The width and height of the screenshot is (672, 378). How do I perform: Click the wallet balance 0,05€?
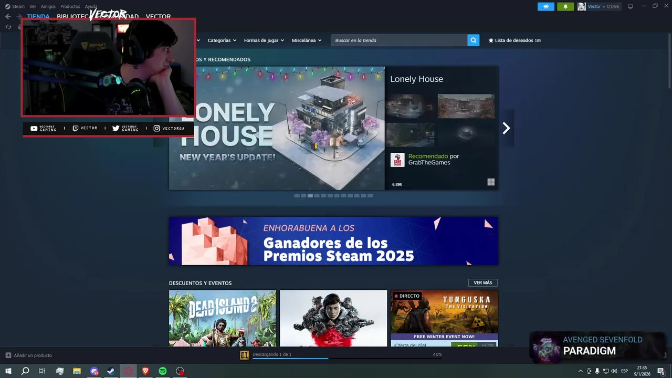click(x=613, y=6)
